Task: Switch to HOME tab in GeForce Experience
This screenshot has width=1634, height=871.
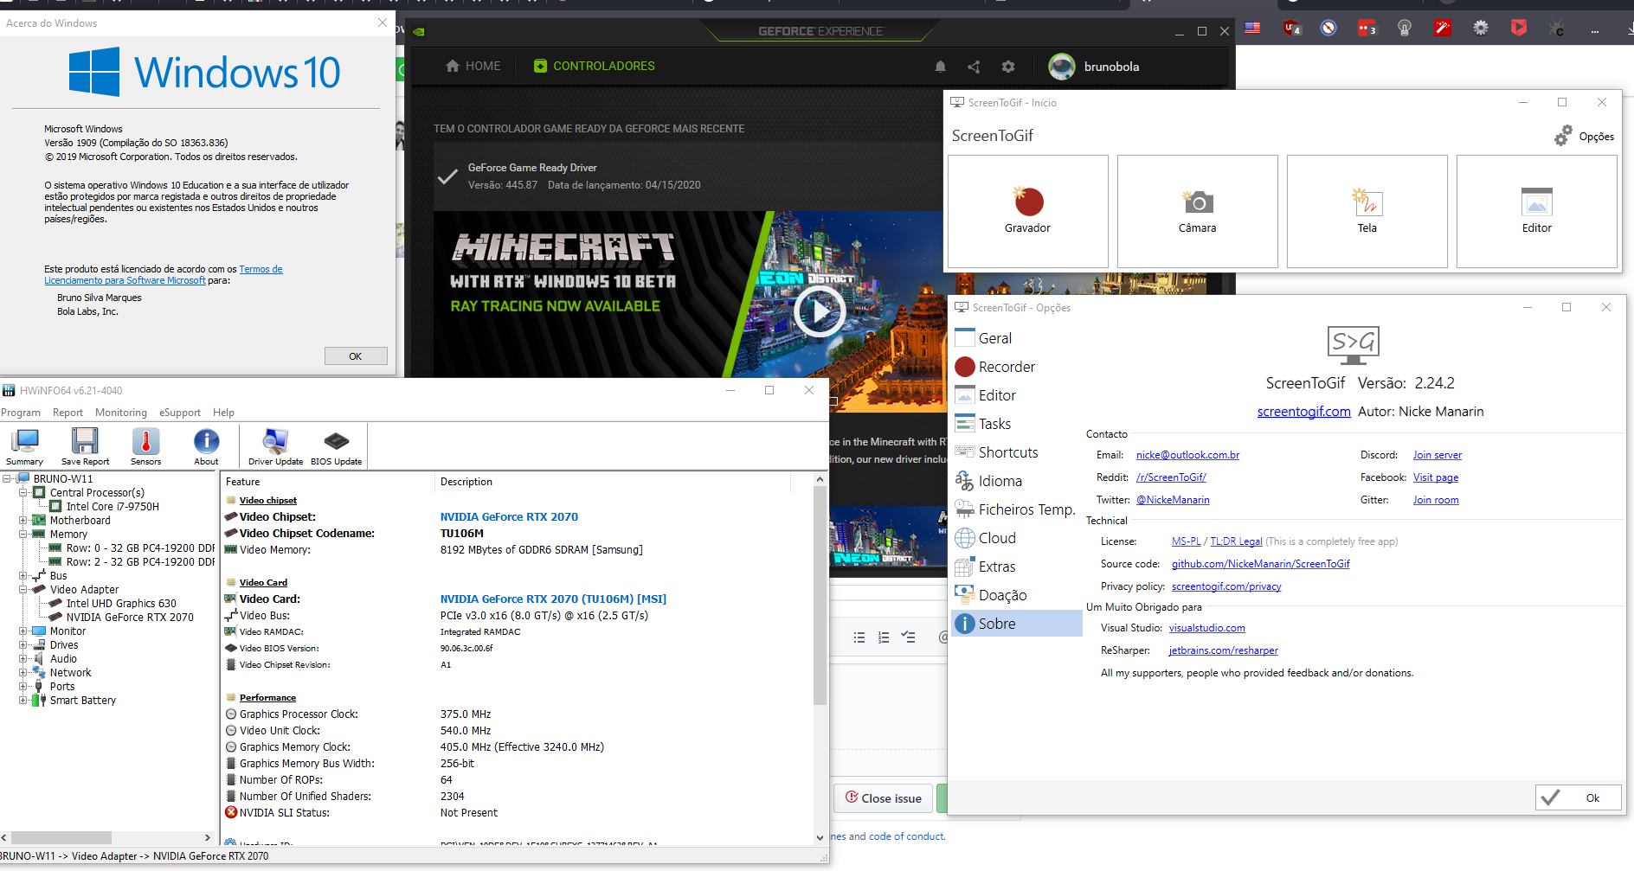Action: (x=473, y=66)
